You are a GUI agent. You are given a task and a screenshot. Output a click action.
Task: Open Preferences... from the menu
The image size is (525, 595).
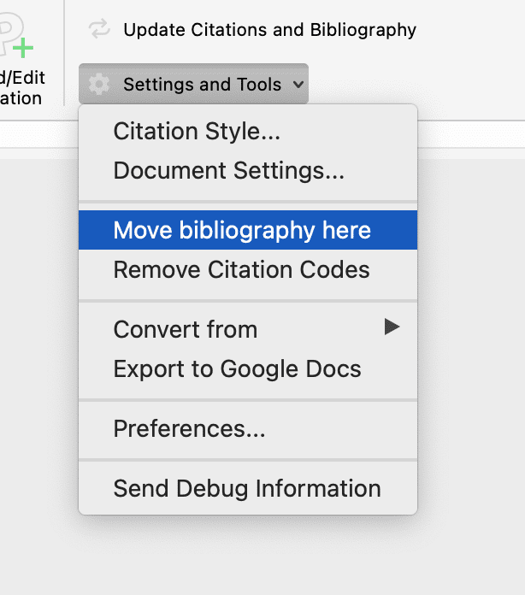(189, 428)
